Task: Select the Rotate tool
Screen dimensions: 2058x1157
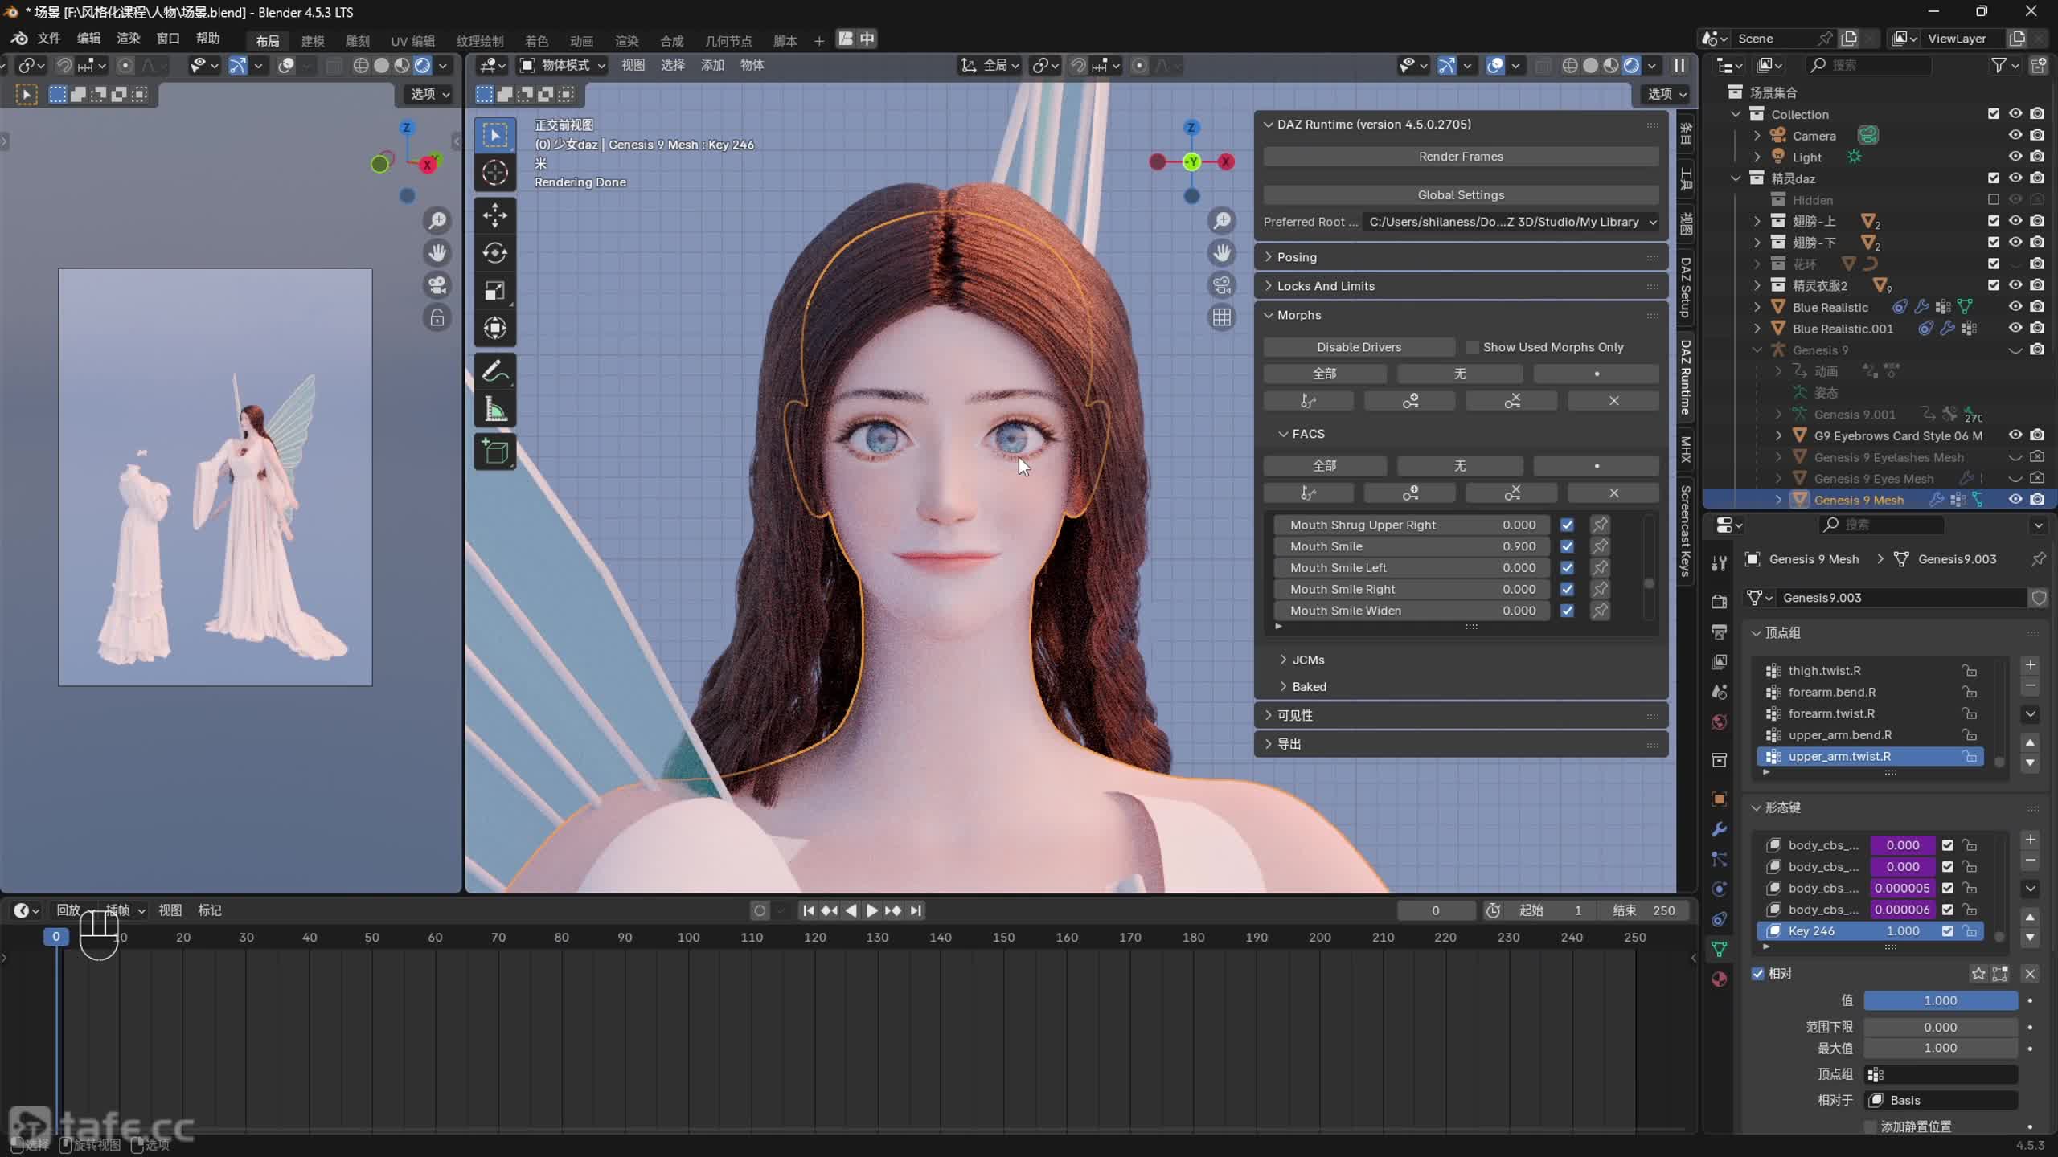Action: pyautogui.click(x=494, y=253)
